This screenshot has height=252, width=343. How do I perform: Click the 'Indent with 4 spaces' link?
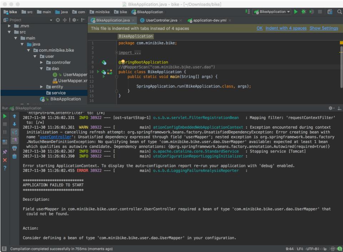tap(286, 28)
